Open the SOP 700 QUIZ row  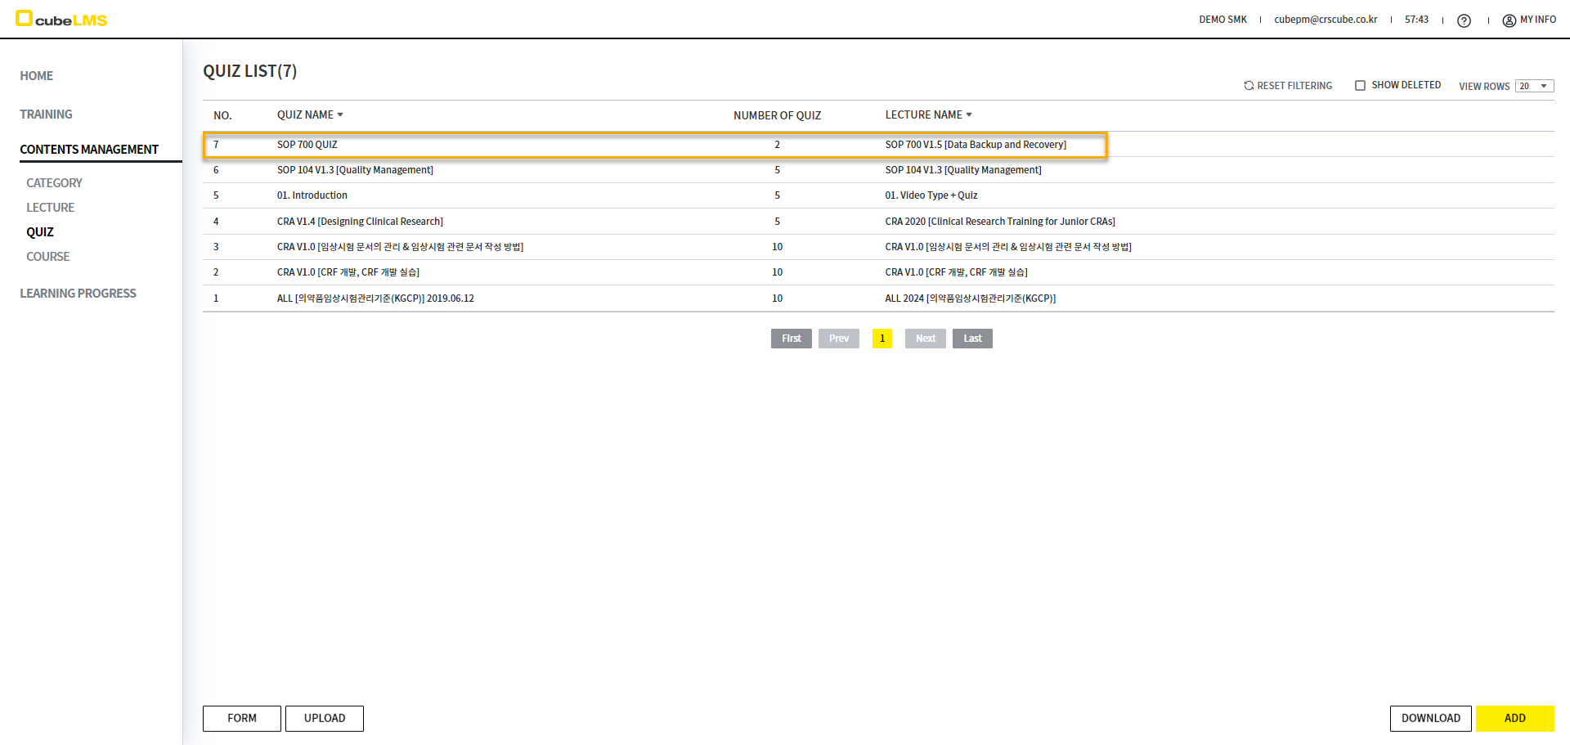pos(307,145)
